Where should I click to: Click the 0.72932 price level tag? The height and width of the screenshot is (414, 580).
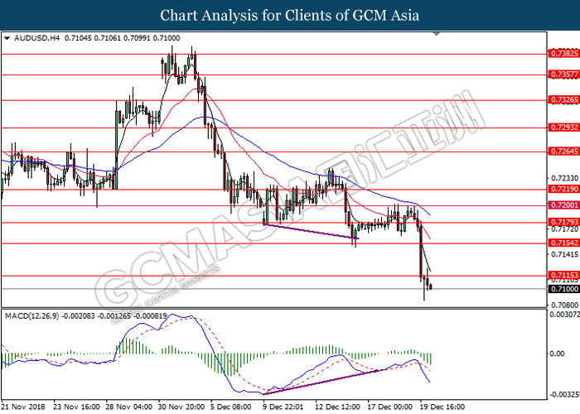[560, 128]
